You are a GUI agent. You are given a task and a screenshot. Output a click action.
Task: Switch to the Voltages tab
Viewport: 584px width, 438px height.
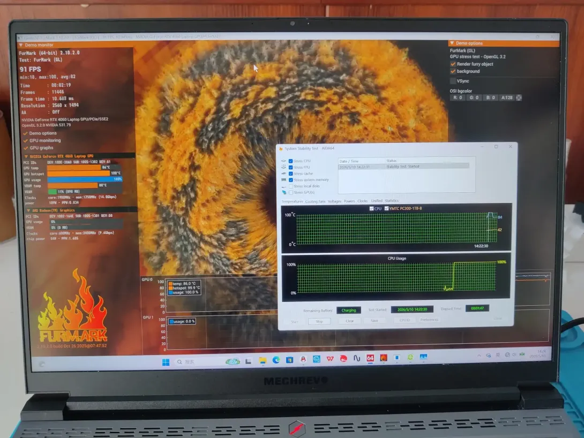(x=334, y=201)
